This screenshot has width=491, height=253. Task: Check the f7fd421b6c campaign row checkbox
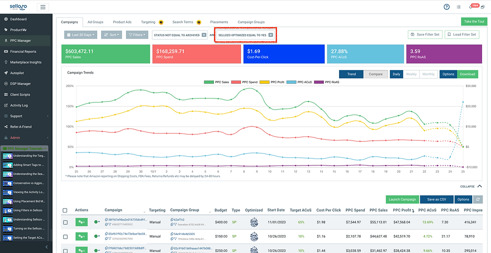pyautogui.click(x=65, y=250)
